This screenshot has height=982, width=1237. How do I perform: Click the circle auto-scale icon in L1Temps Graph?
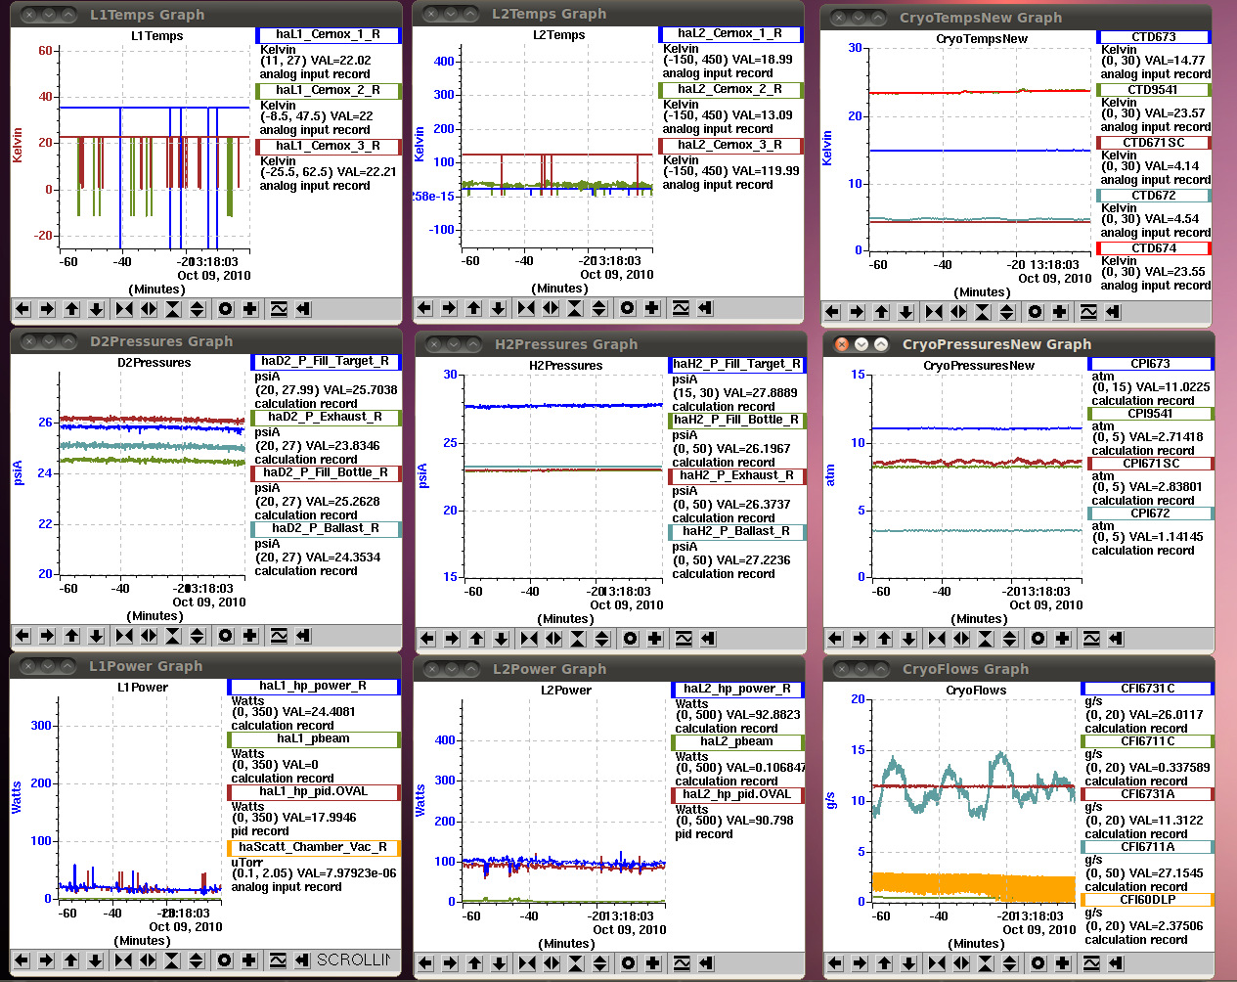(226, 309)
